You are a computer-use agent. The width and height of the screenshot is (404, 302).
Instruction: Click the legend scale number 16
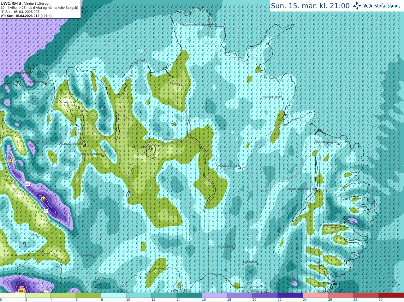[204, 300]
